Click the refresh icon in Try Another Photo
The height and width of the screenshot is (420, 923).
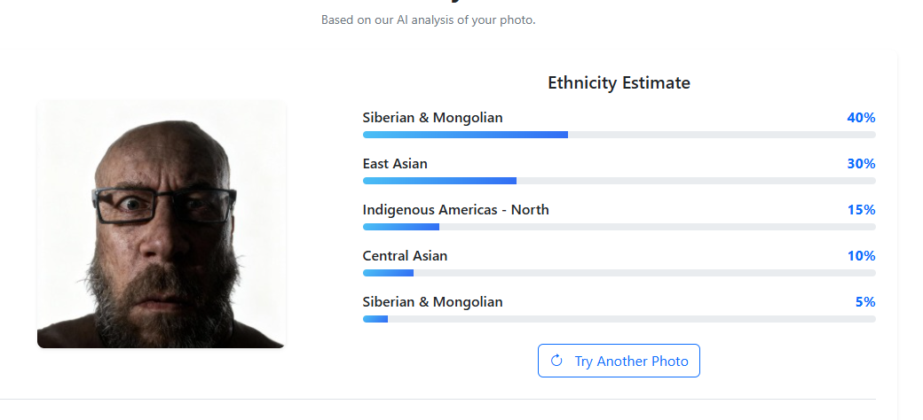pyautogui.click(x=556, y=361)
